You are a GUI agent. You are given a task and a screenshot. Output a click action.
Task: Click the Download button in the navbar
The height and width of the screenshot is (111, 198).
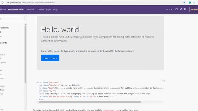click(194, 10)
